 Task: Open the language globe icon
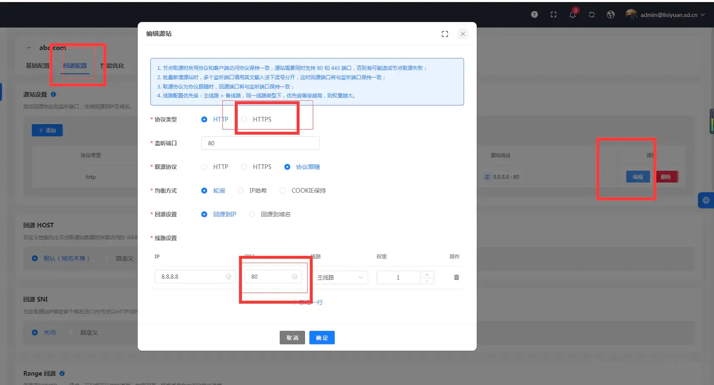coord(611,14)
